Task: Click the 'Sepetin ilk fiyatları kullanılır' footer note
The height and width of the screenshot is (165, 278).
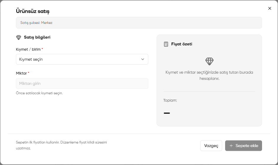Action: (61, 145)
